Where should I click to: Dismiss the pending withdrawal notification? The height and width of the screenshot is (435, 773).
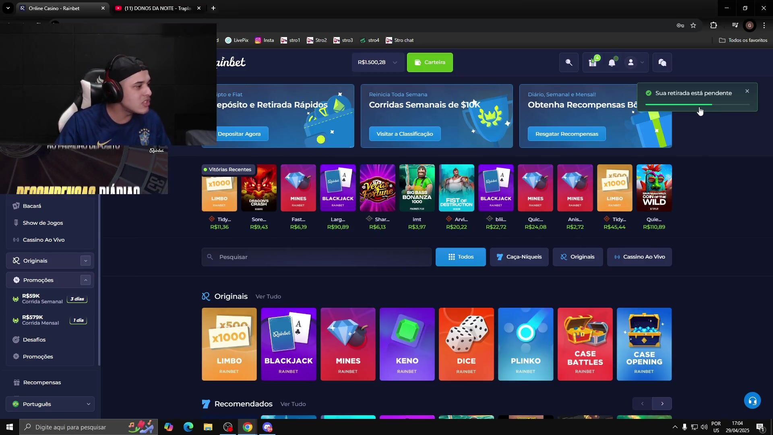click(747, 91)
